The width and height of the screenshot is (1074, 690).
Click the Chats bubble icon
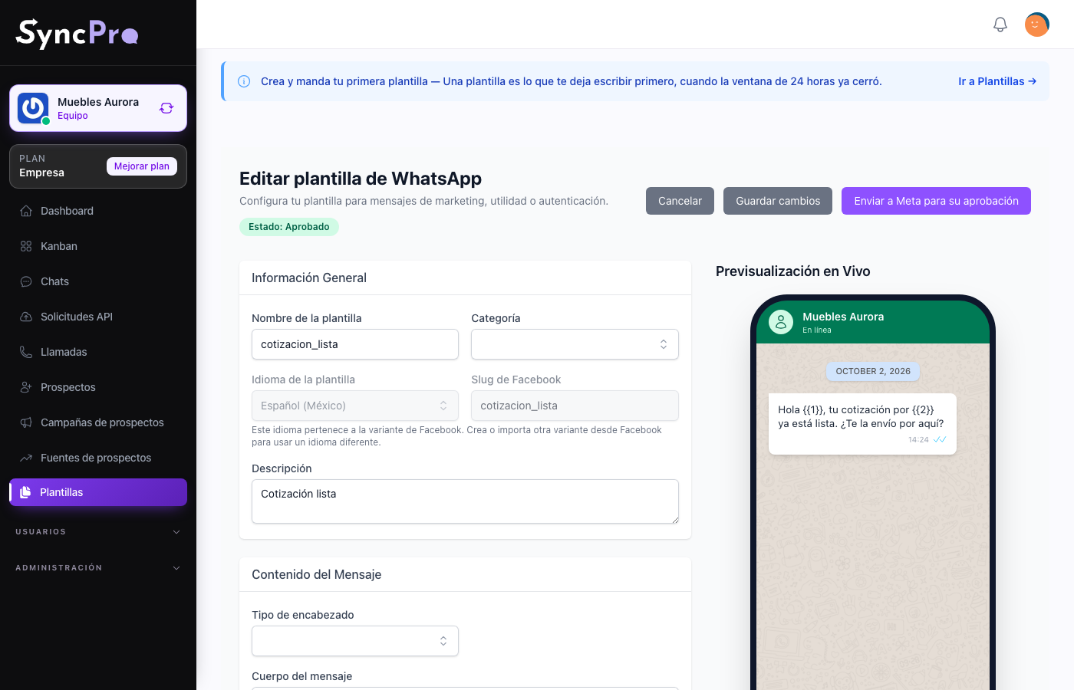coord(26,281)
